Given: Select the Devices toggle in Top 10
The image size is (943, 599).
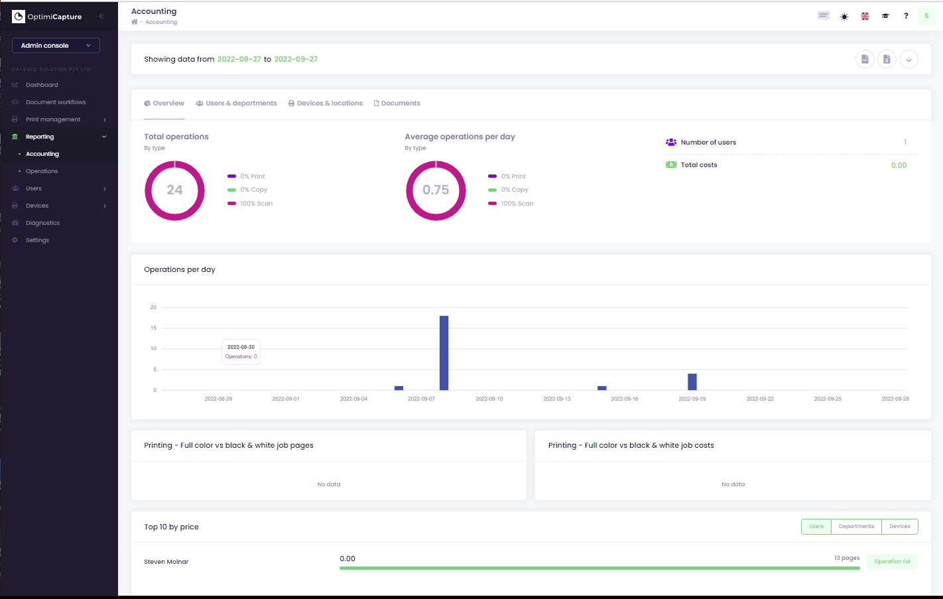Looking at the screenshot, I should [900, 527].
